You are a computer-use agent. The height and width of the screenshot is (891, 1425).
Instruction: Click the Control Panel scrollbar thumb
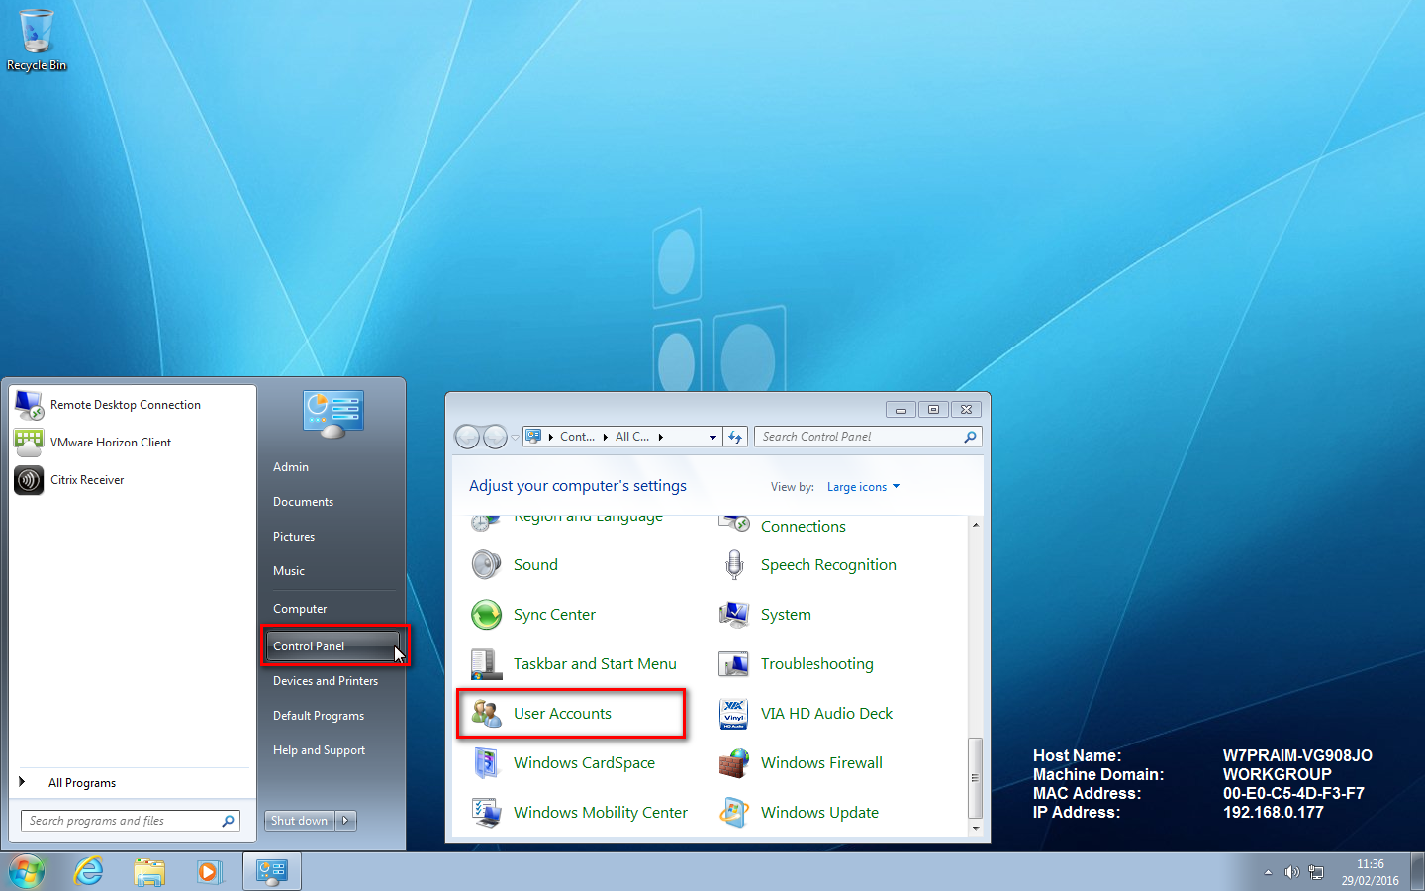pos(976,777)
